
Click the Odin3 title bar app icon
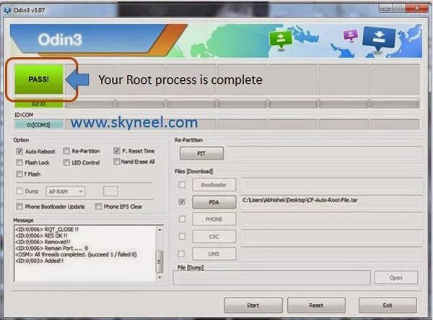(x=7, y=10)
